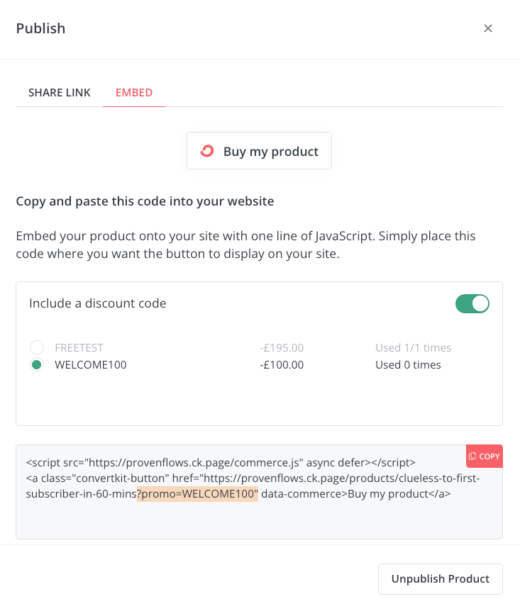Turn off Include a discount code toggle
This screenshot has height=611, width=520.
(x=472, y=303)
